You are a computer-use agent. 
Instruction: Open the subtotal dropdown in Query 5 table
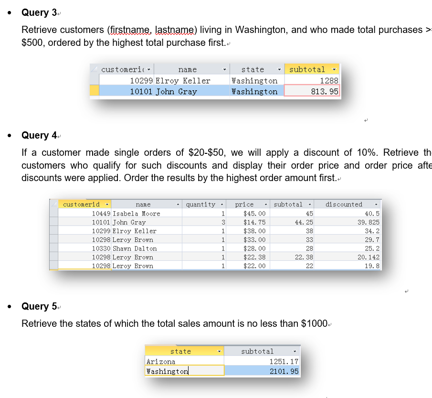coord(295,351)
